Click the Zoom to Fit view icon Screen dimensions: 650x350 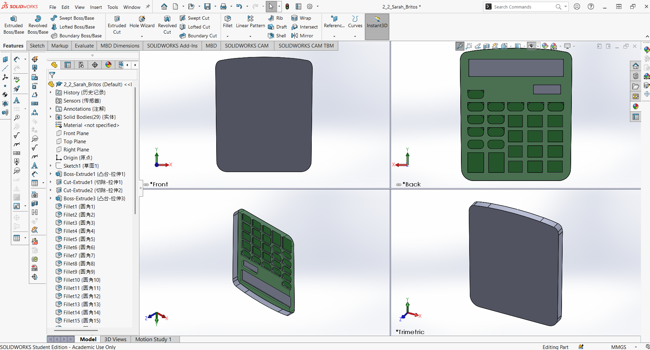click(x=460, y=46)
